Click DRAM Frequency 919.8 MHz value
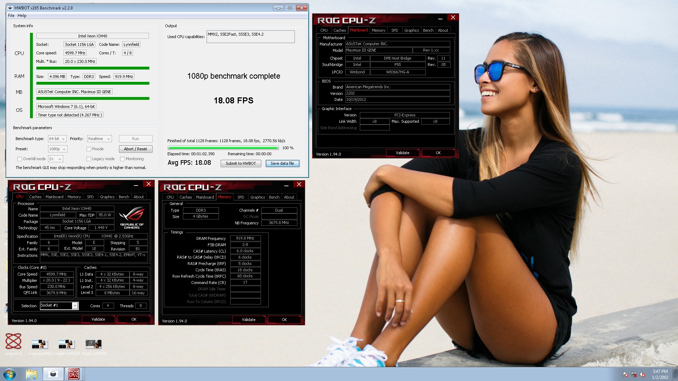This screenshot has width=678, height=381. [245, 238]
